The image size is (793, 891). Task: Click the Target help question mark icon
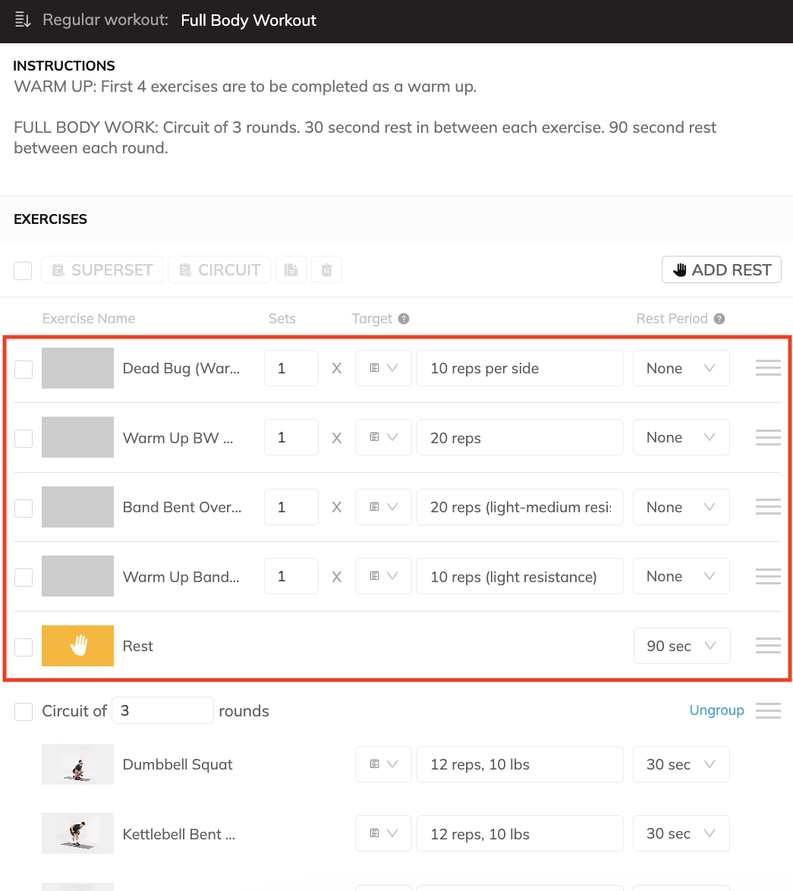click(403, 319)
